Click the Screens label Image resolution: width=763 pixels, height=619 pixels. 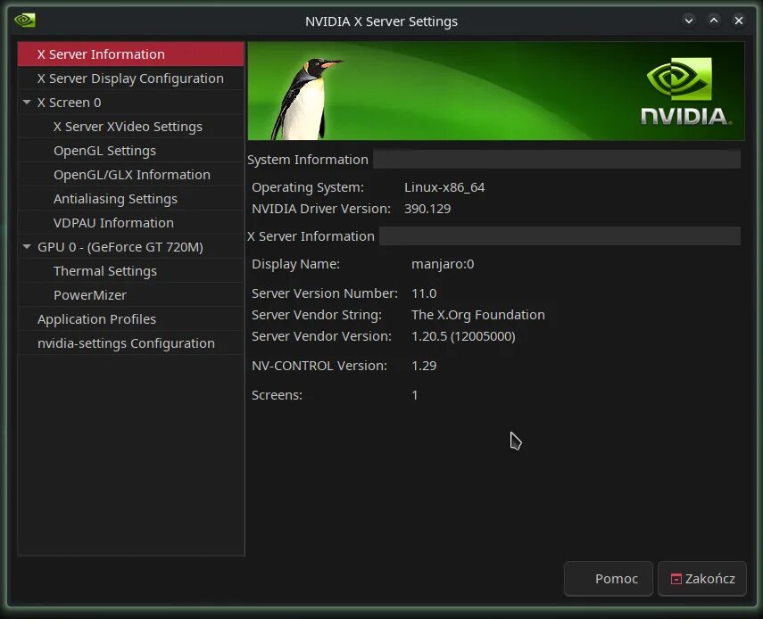coord(277,395)
